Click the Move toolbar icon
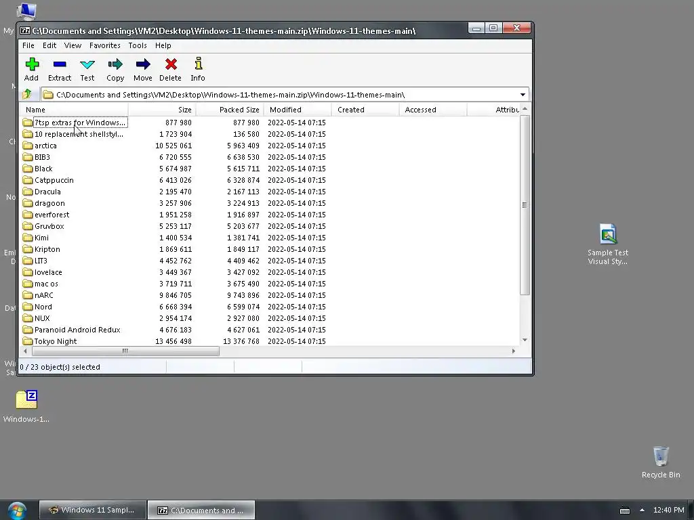Viewport: 694px width, 520px height. pyautogui.click(x=142, y=64)
